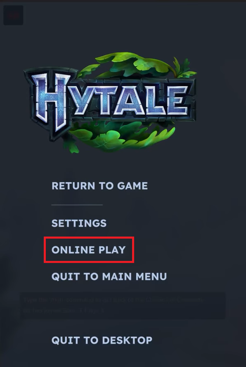246x367 pixels.
Task: Choose Quit to Main Menu
Action: click(109, 277)
